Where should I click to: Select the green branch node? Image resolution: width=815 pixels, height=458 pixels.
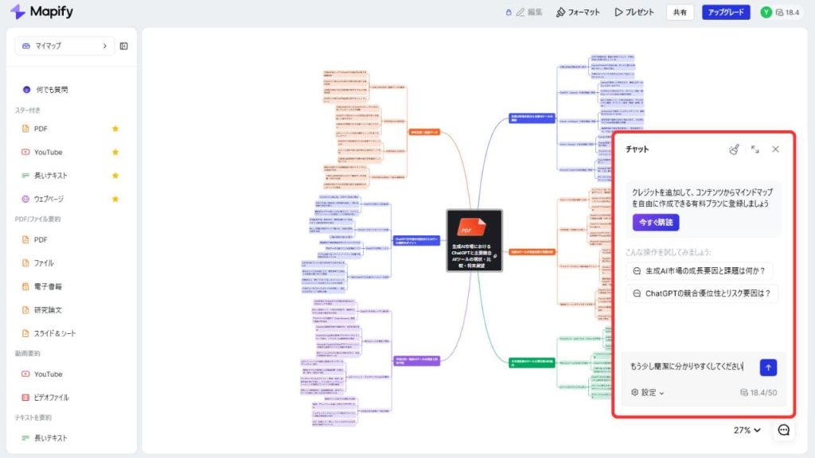point(532,363)
